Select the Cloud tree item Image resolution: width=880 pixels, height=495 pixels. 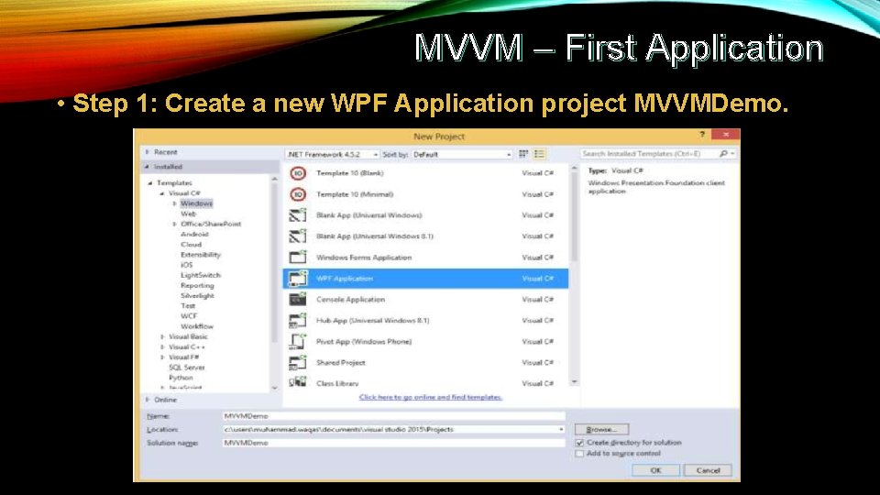tap(191, 244)
